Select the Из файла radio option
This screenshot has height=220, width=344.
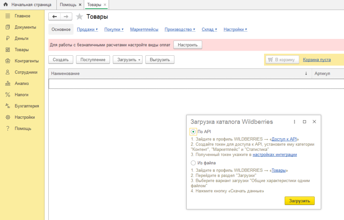click(x=193, y=163)
